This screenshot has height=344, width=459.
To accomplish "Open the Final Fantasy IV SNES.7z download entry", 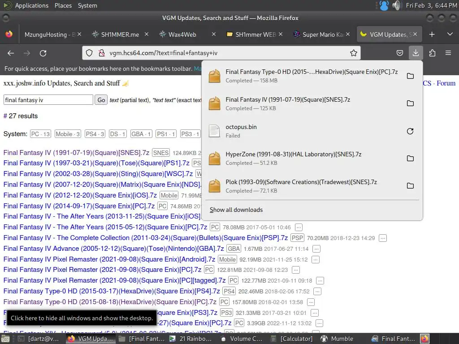I will coord(304,103).
